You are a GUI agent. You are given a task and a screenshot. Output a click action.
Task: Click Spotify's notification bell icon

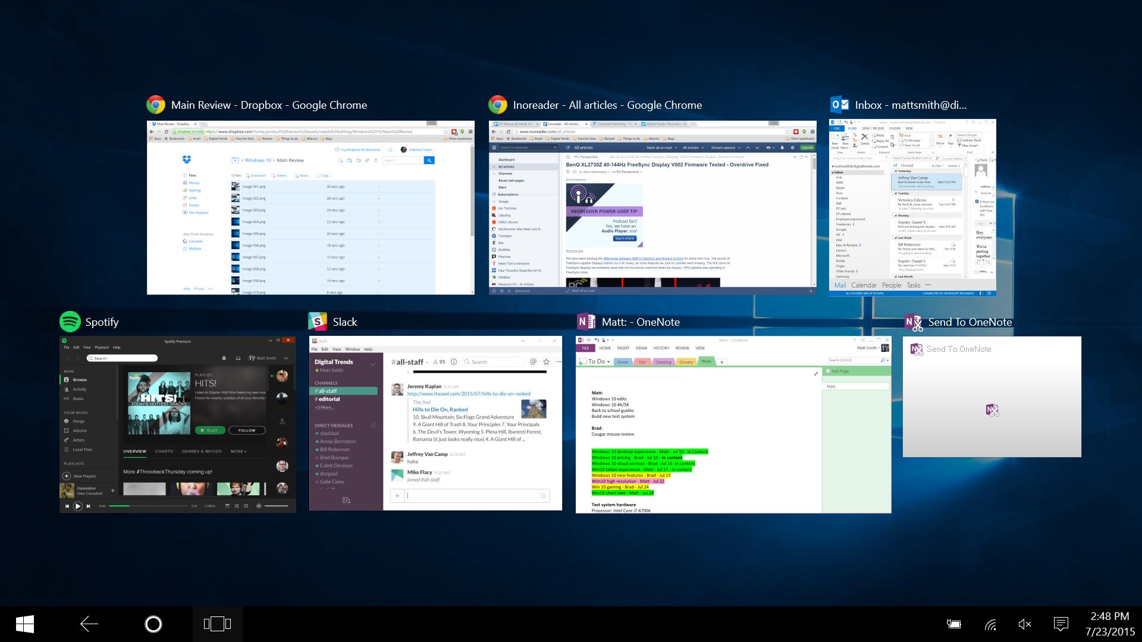224,358
